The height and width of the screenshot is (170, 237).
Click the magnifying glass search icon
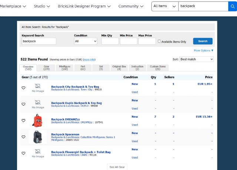pyautogui.click(x=233, y=6)
